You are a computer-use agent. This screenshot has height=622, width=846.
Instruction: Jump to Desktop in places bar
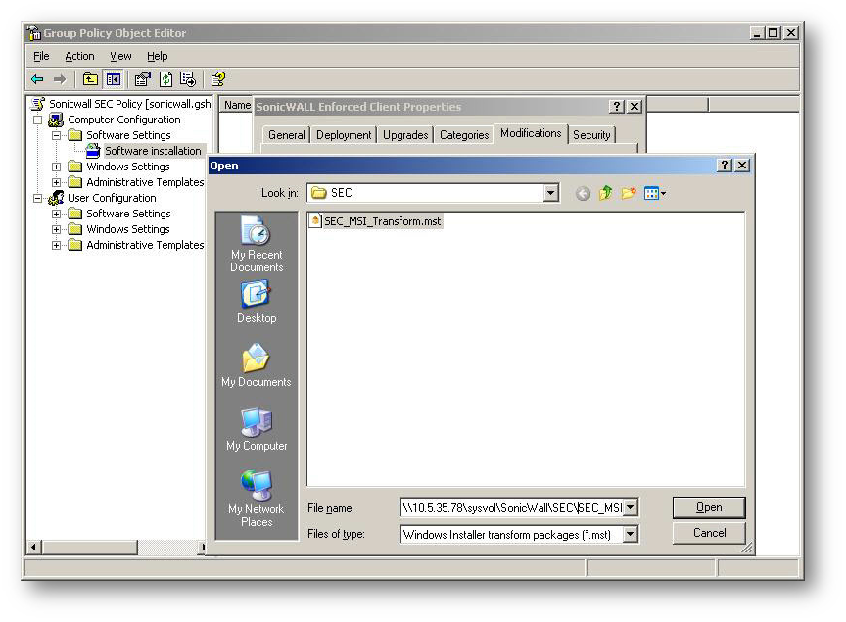click(x=256, y=302)
